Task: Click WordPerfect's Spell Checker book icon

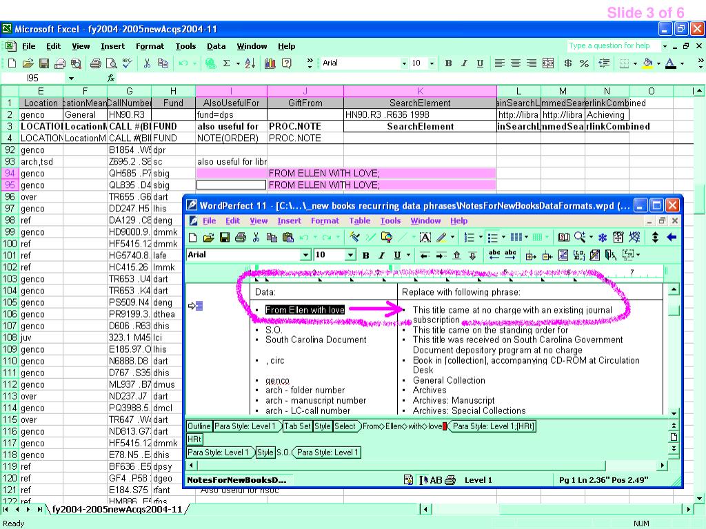Action: [563, 238]
